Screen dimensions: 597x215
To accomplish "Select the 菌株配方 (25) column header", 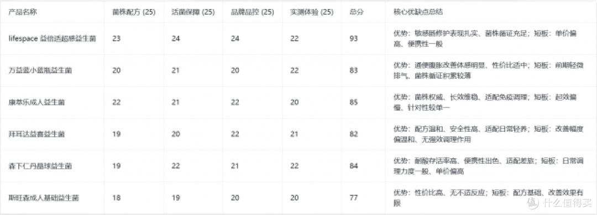I will click(134, 12).
